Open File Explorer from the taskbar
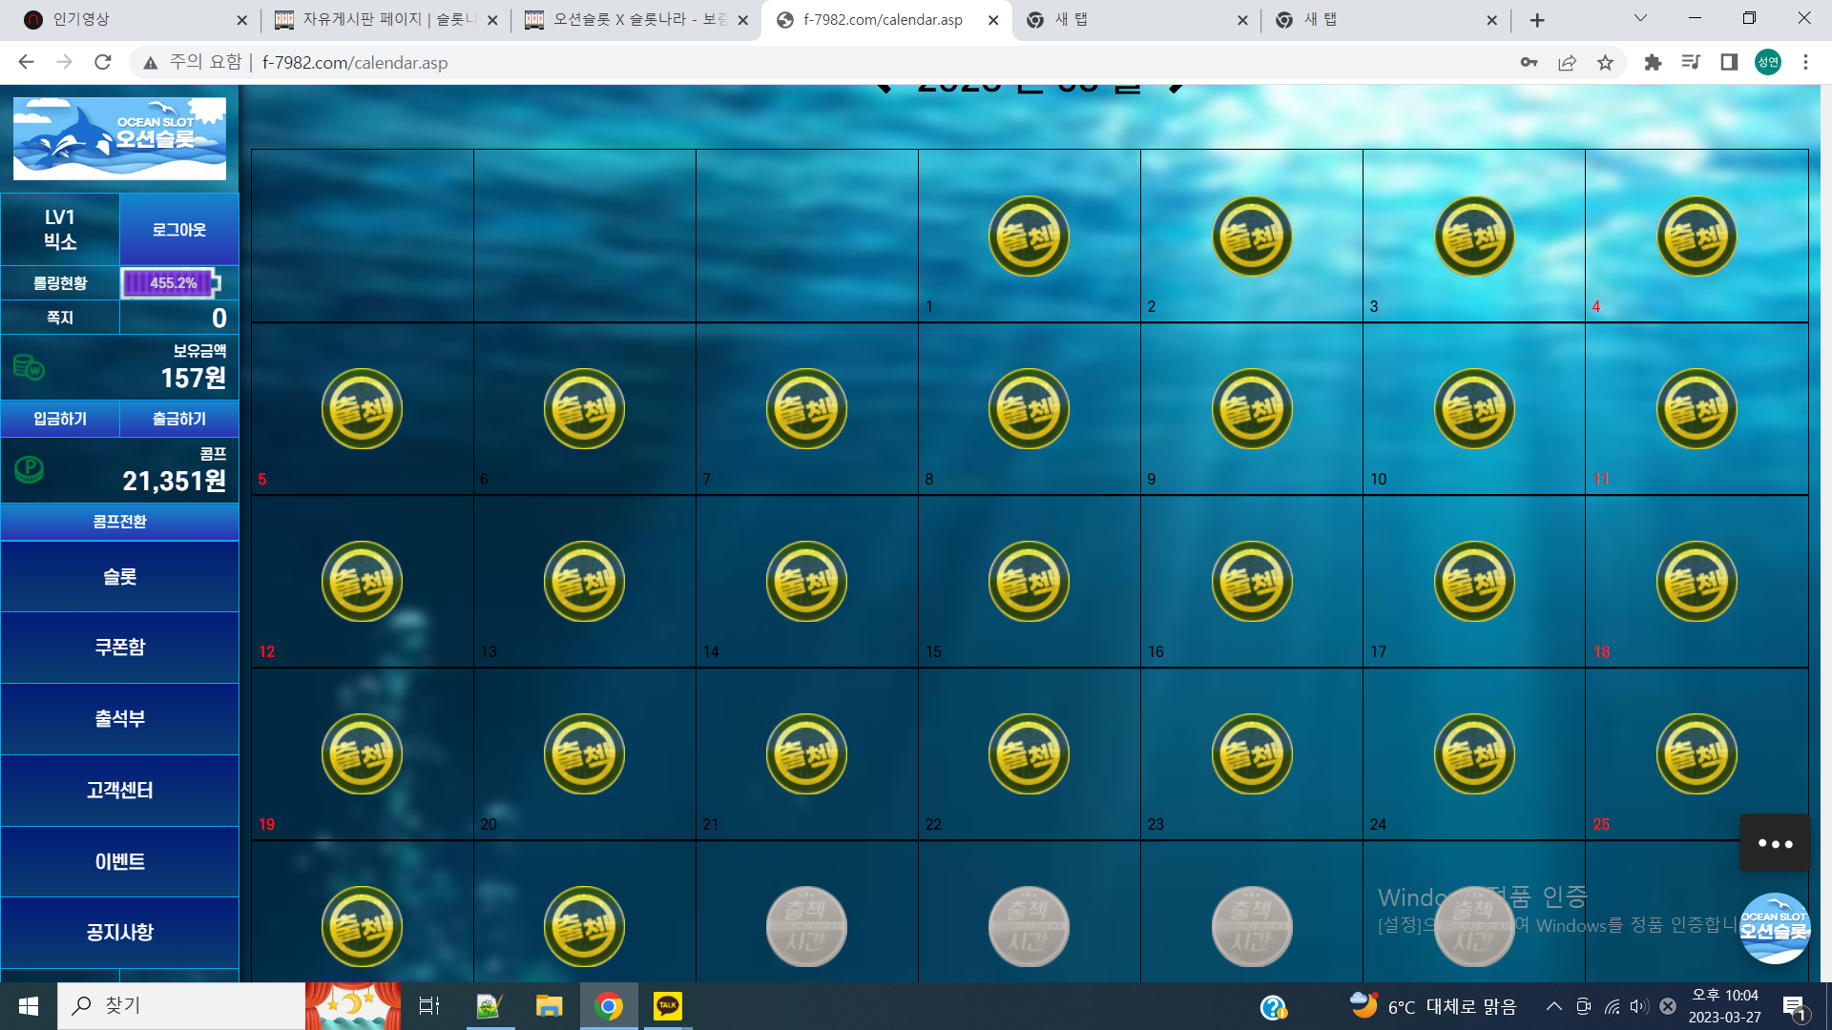The height and width of the screenshot is (1030, 1832). click(549, 1005)
